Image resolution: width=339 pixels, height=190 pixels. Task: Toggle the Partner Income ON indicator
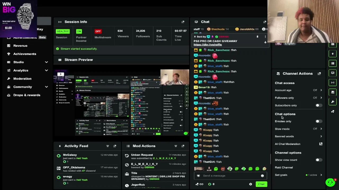(79, 31)
